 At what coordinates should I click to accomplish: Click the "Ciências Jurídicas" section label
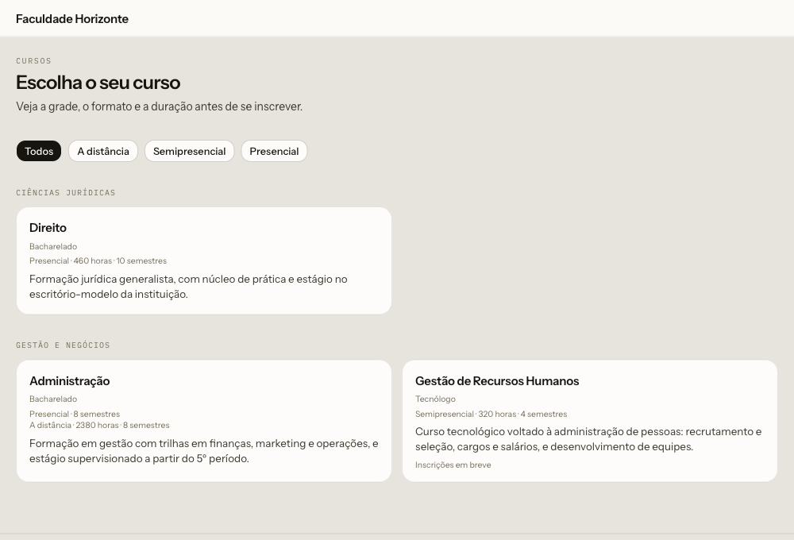(66, 192)
